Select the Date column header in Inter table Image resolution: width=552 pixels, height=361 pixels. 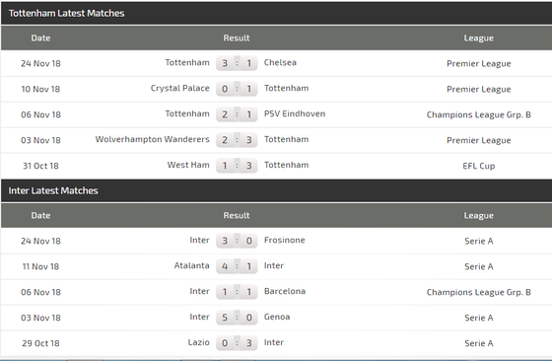point(40,216)
